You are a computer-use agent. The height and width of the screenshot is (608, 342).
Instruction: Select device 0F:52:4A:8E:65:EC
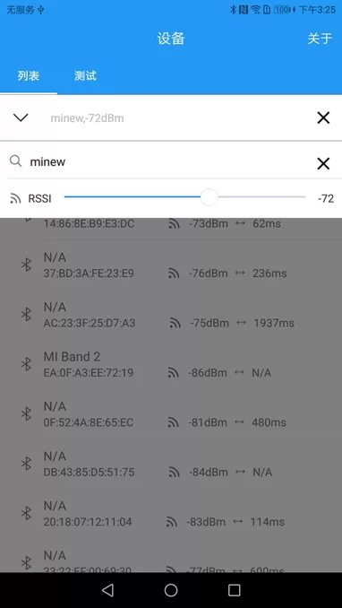click(x=171, y=414)
